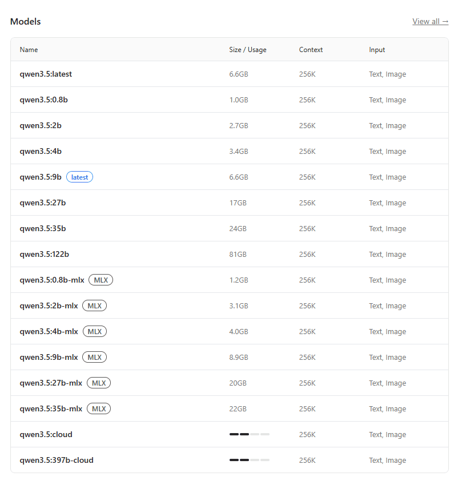Select the qwen3.5:35b model
Screen dimensions: 470x480
pyautogui.click(x=43, y=228)
